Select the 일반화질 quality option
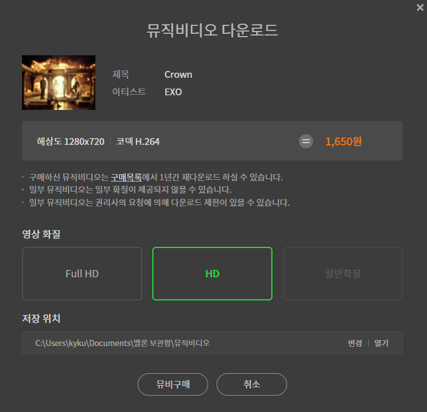The width and height of the screenshot is (427, 412). tap(342, 273)
